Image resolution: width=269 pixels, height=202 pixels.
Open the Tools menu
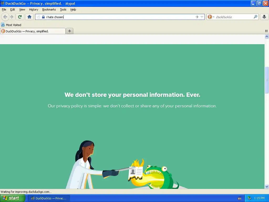click(63, 9)
